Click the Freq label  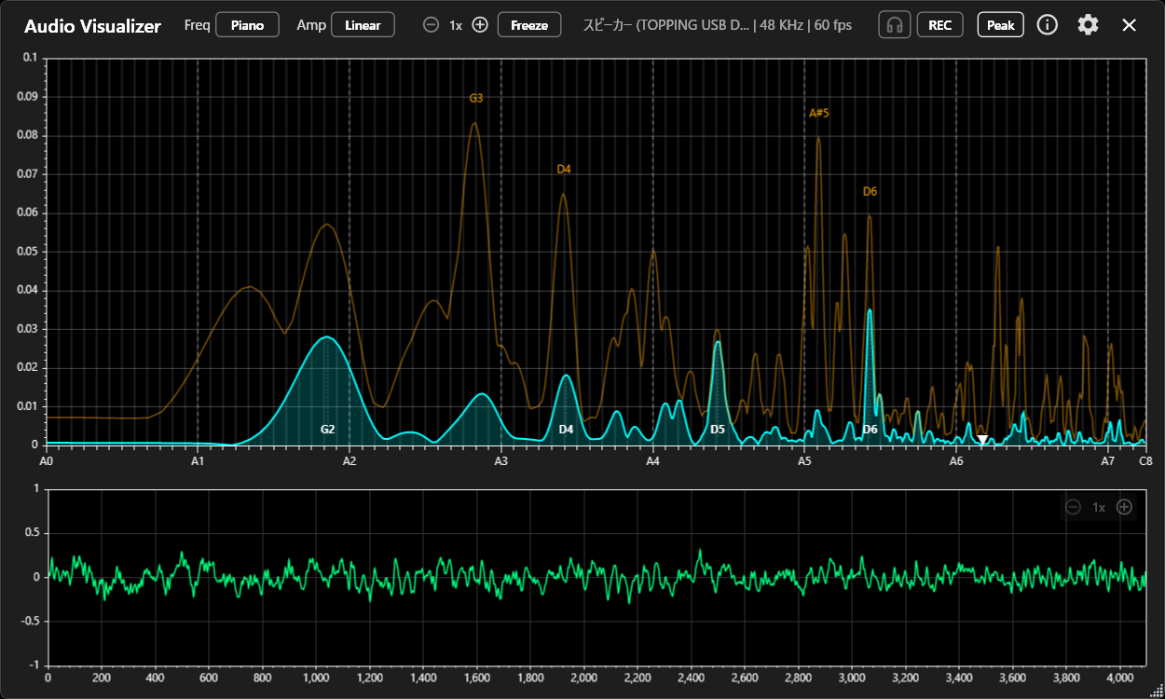(x=197, y=25)
